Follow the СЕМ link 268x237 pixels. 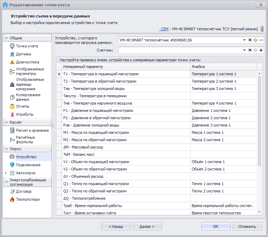pyautogui.click(x=164, y=29)
